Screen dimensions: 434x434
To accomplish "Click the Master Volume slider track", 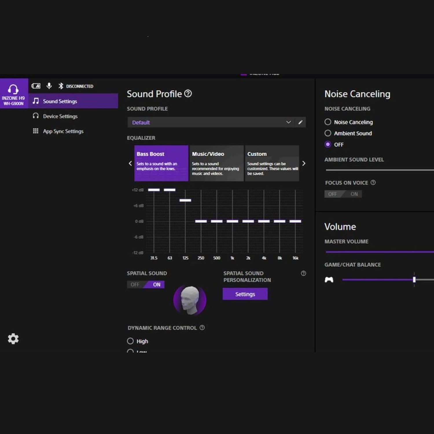I will 380,252.
